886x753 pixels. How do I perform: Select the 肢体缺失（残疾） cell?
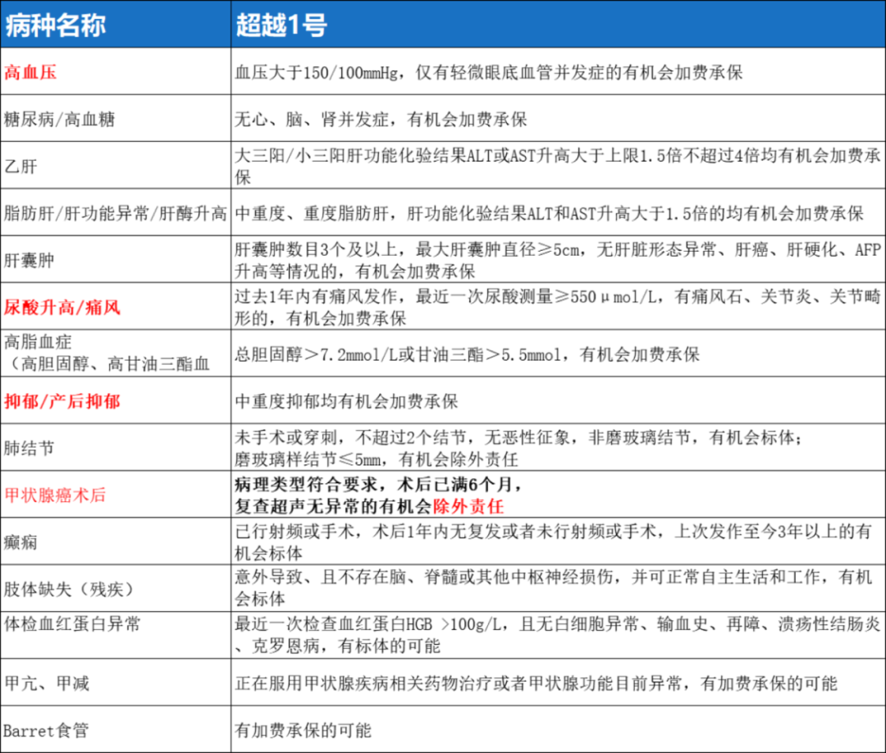(x=116, y=589)
